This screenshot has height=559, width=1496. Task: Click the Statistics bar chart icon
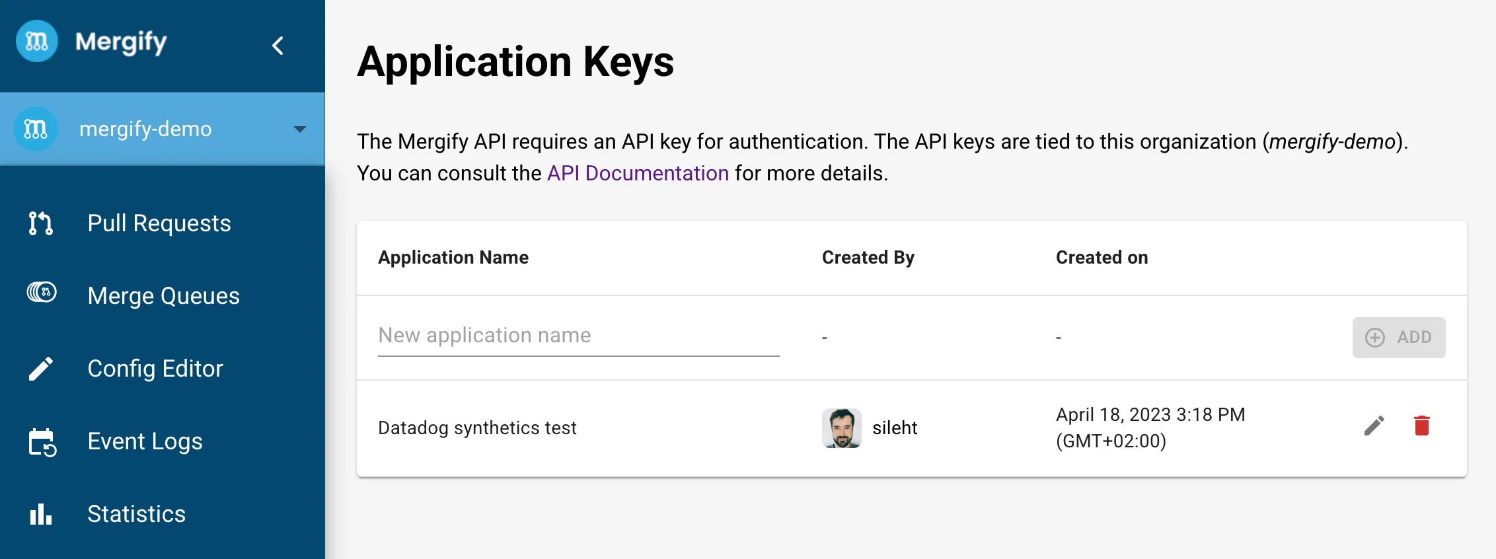[x=41, y=514]
